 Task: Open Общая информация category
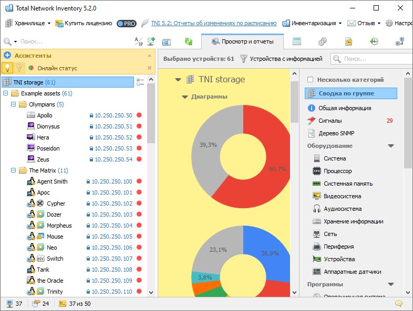pos(345,108)
